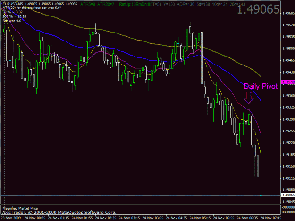Click the '24 Nov 03:55' time label

(153, 218)
